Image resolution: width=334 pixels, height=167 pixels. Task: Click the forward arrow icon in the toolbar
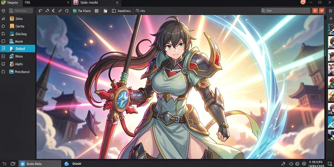60,11
